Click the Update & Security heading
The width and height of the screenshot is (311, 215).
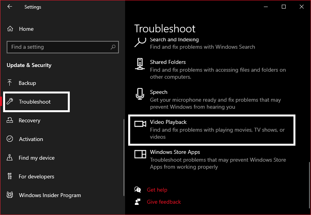(29, 65)
